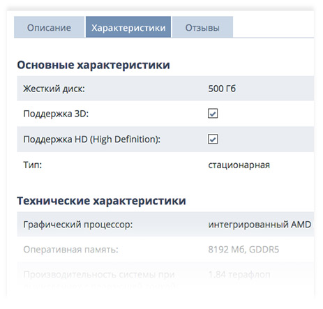Click the Производительность системы при label
This screenshot has width=323, height=309.
coord(99,275)
